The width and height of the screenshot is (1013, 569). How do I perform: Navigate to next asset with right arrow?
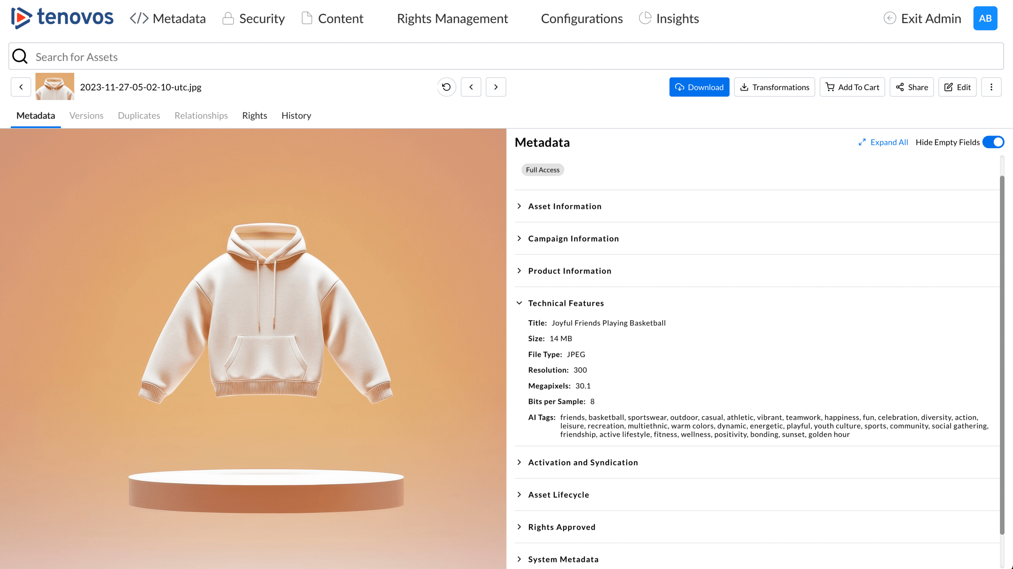click(495, 87)
